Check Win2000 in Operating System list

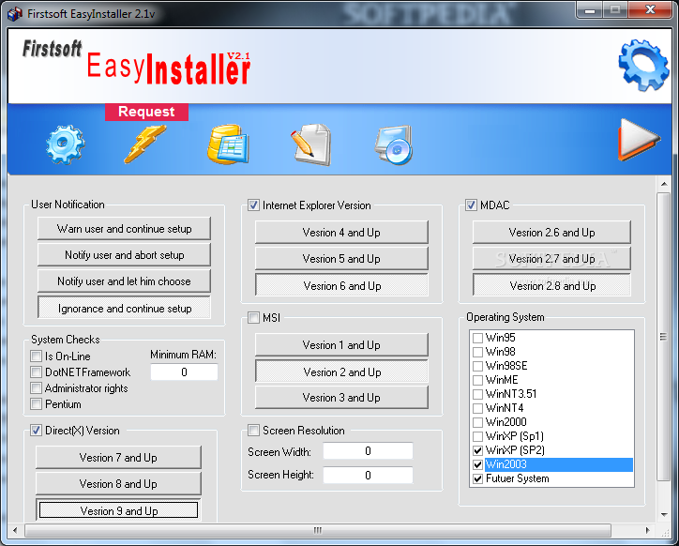(477, 422)
